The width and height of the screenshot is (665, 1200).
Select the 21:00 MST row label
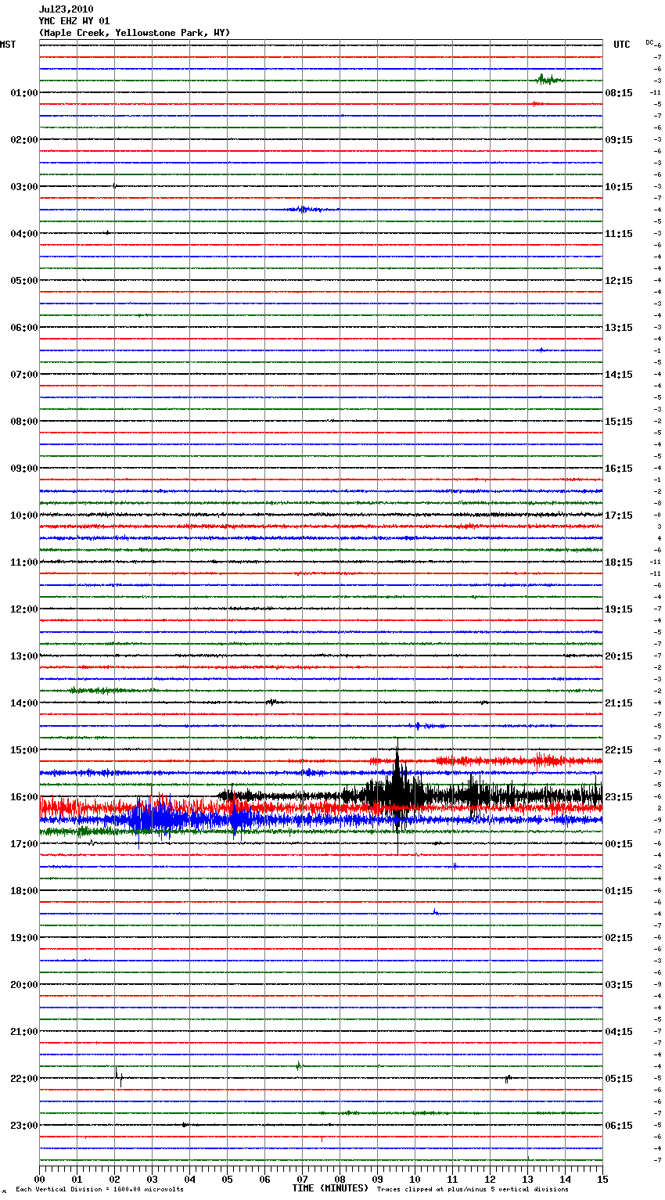click(x=24, y=1032)
